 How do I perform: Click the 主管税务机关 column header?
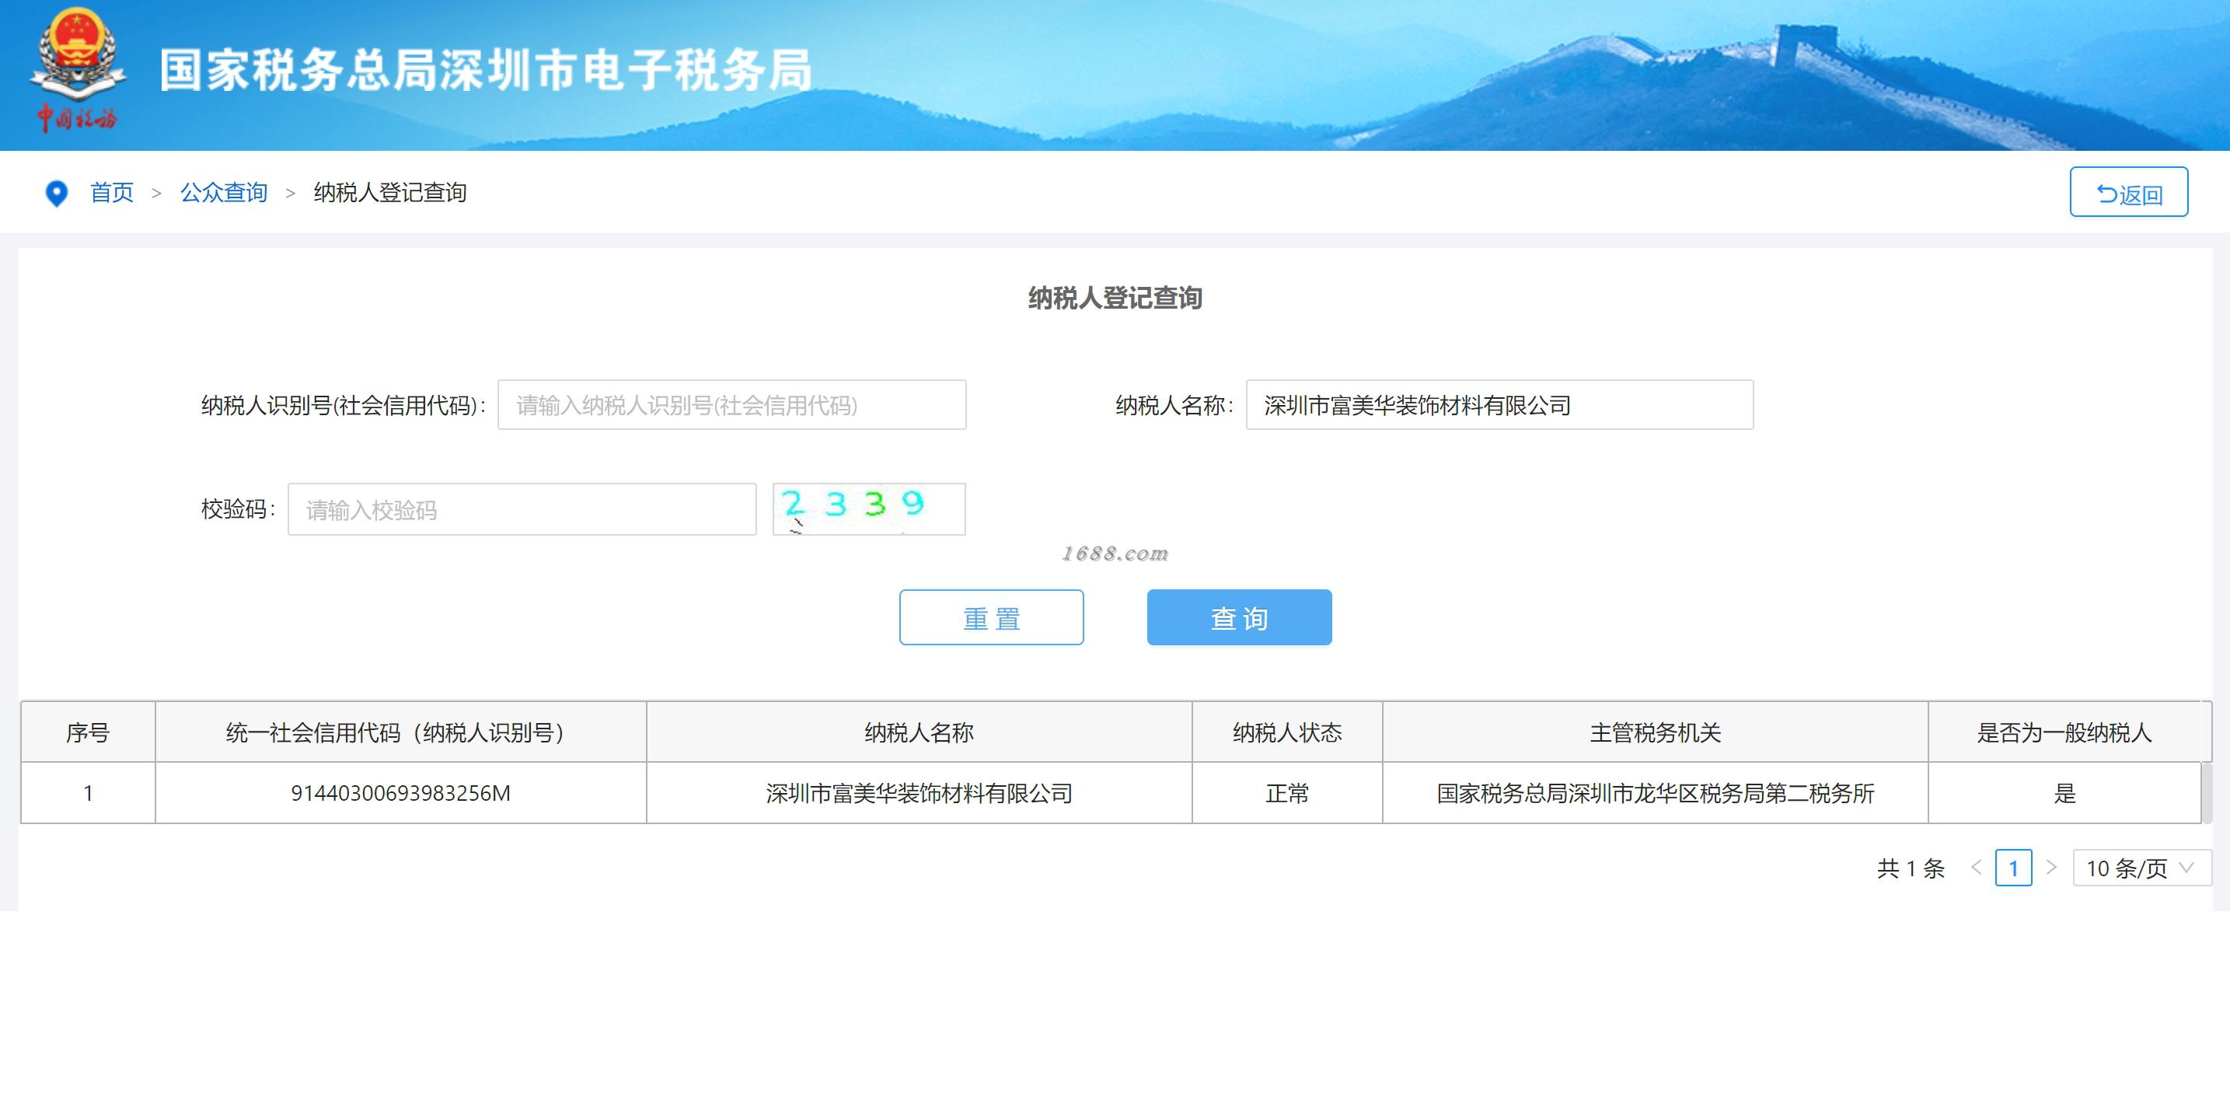click(x=1654, y=732)
